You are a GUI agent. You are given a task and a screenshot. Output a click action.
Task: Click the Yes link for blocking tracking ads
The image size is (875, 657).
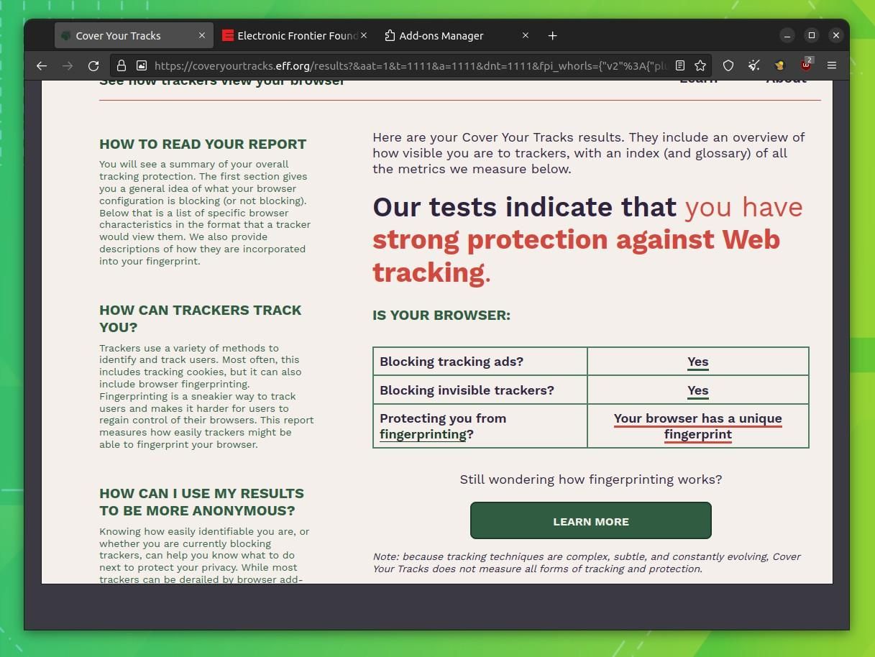(x=697, y=362)
